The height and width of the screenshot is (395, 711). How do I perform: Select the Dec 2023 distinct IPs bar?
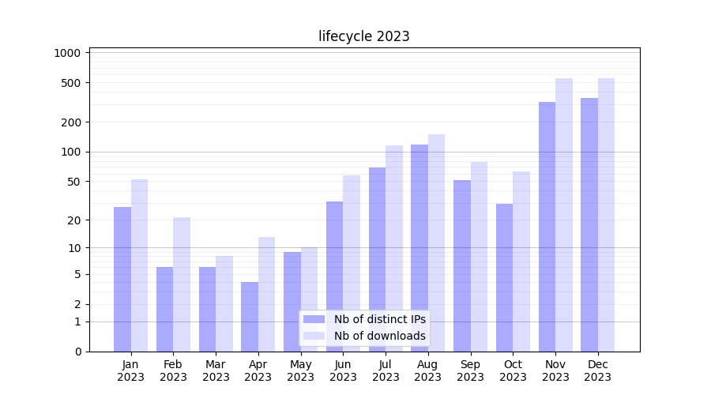pyautogui.click(x=589, y=224)
